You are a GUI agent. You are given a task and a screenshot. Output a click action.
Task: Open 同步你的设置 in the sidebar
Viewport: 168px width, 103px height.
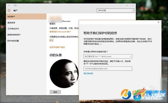tap(26, 41)
